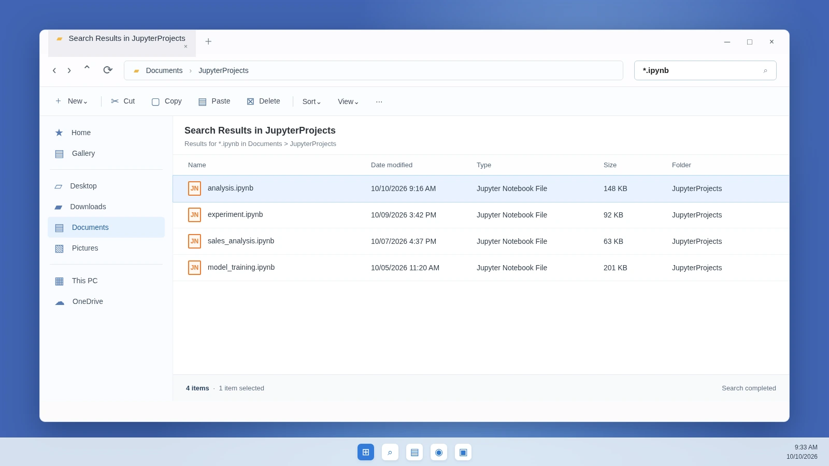The width and height of the screenshot is (829, 466).
Task: Refresh the search results
Action: coord(108,70)
